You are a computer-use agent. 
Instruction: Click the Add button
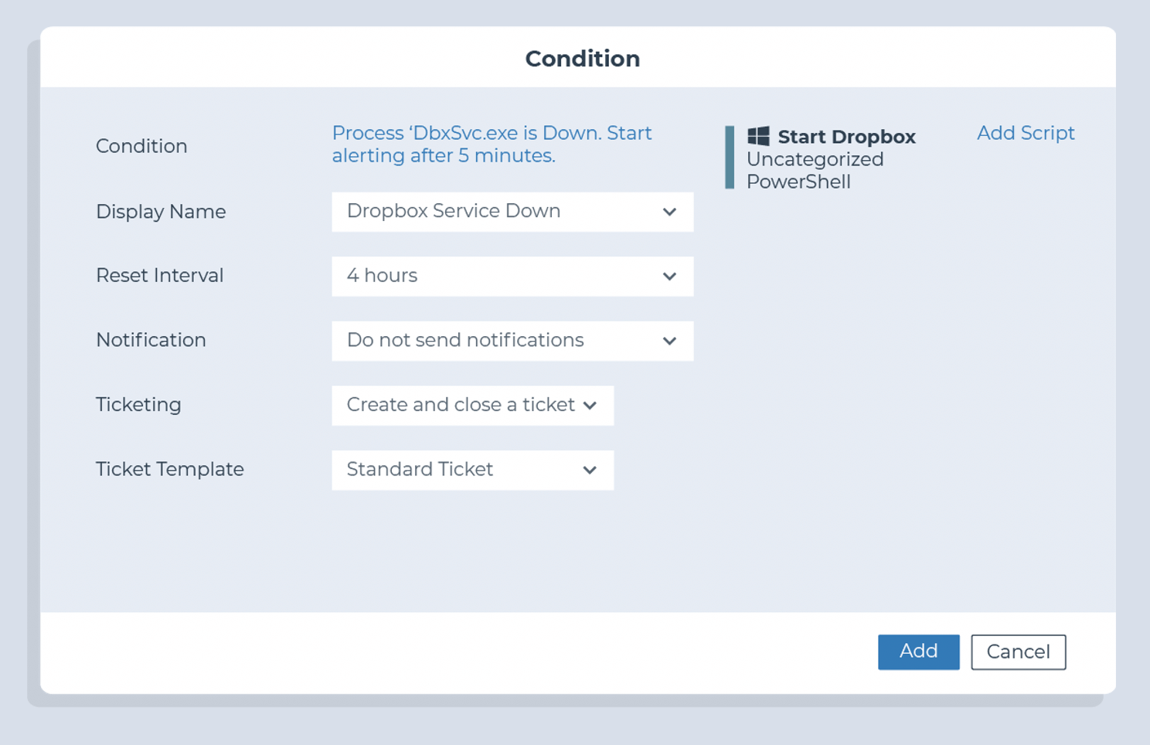(x=918, y=651)
